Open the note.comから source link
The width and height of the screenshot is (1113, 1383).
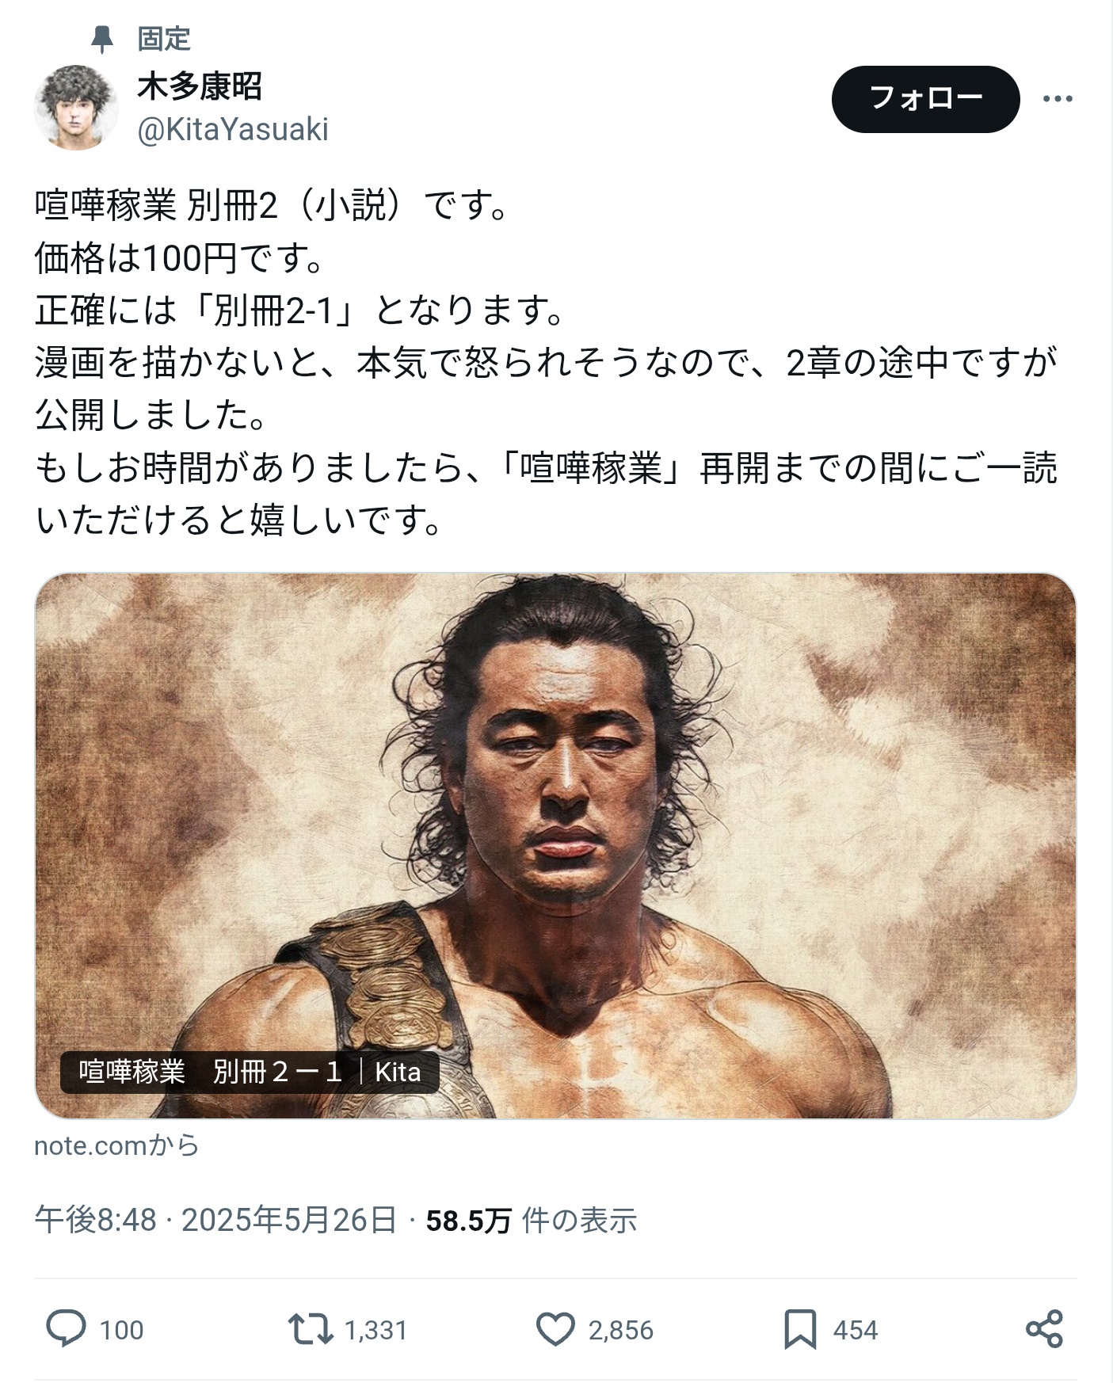tap(116, 1145)
